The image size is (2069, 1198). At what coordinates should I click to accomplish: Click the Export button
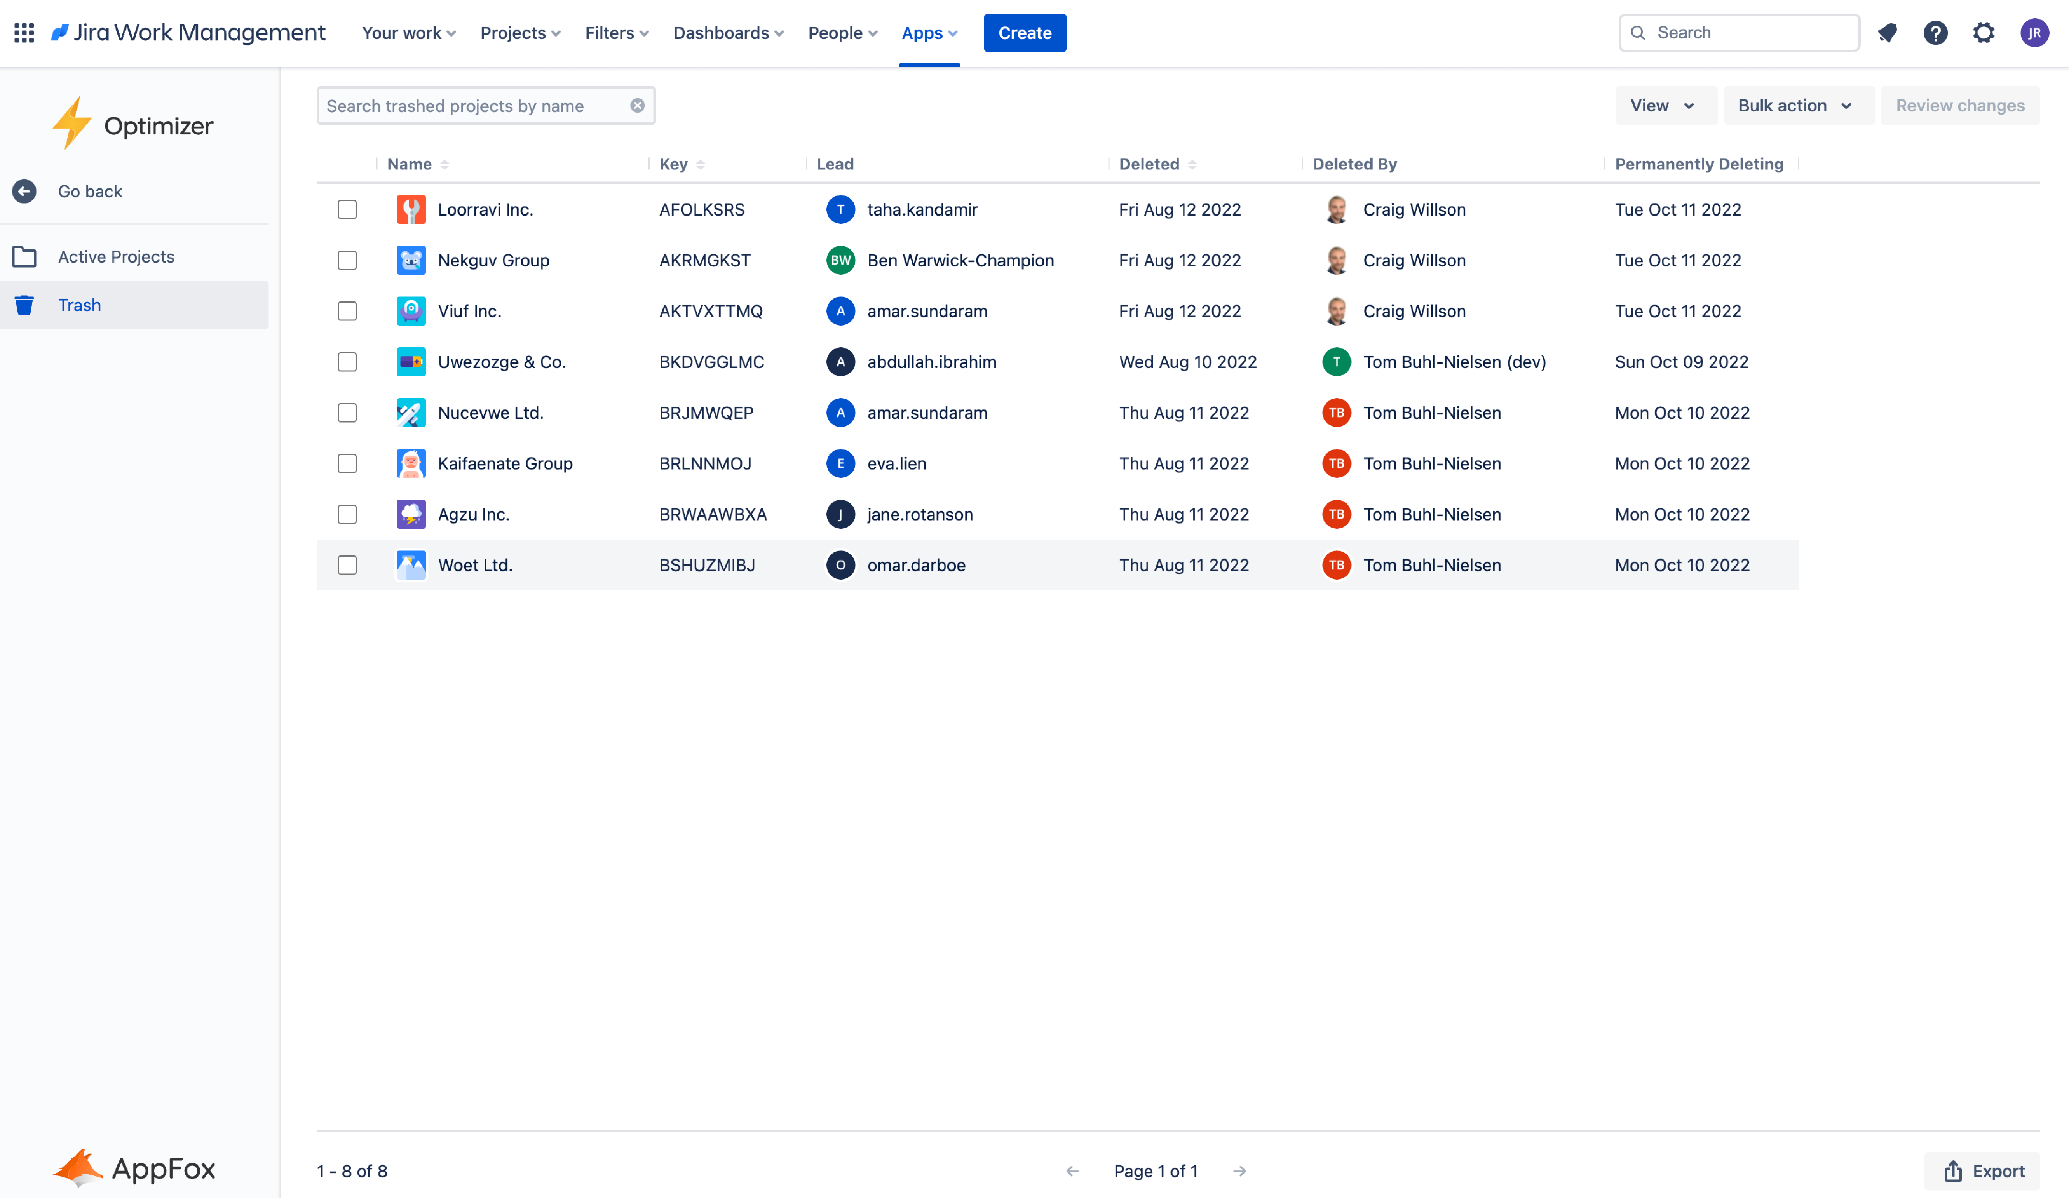[1983, 1171]
